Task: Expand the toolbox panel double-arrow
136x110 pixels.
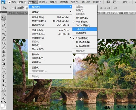Action: (1, 12)
